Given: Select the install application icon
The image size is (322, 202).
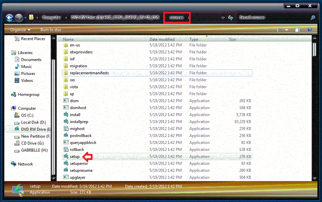Looking at the screenshot, I should (x=66, y=115).
